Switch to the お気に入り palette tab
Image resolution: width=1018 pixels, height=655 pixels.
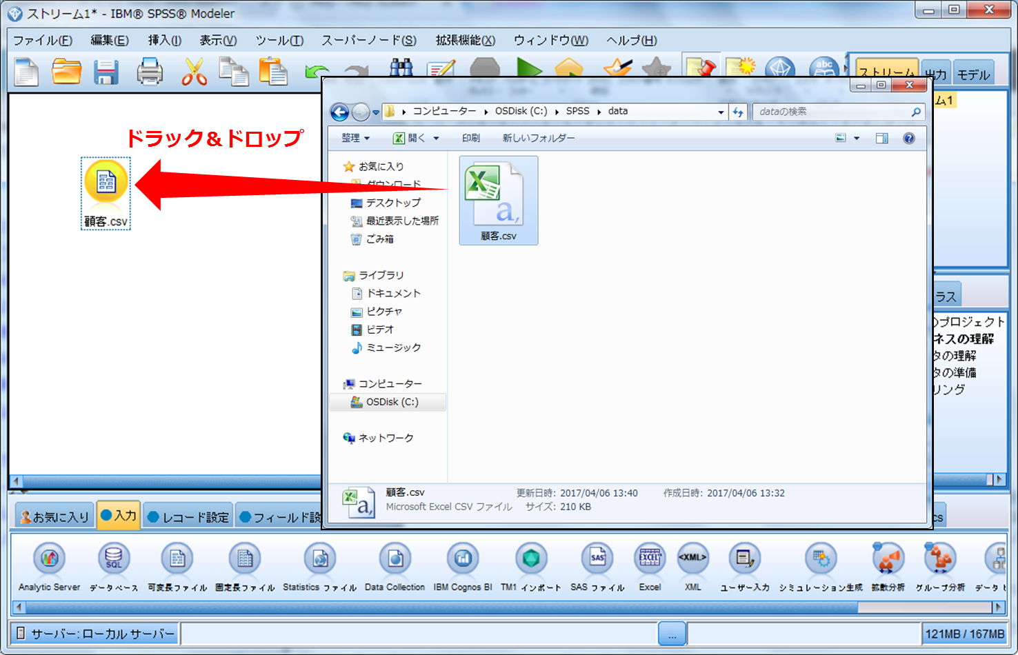(55, 517)
